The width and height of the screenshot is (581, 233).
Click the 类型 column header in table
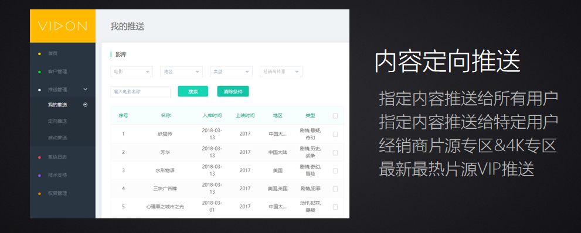pyautogui.click(x=310, y=115)
